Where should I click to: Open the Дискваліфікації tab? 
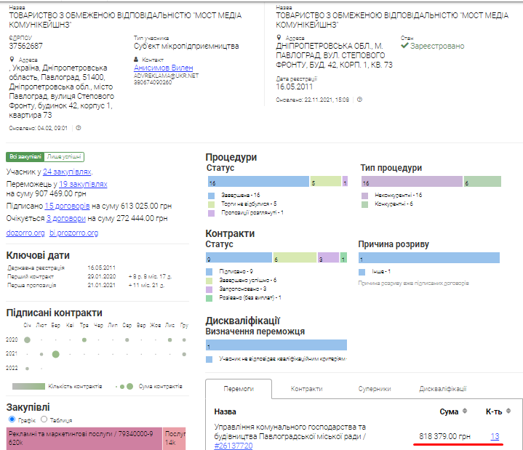coord(442,389)
